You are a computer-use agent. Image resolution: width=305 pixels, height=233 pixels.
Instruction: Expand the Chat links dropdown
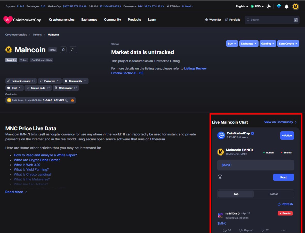(15, 88)
